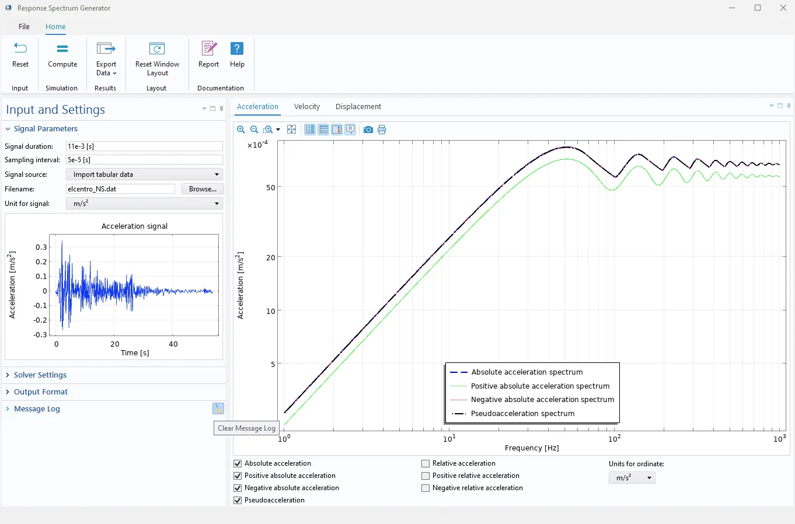Clear the message log with broom icon
Image resolution: width=795 pixels, height=524 pixels.
[218, 409]
